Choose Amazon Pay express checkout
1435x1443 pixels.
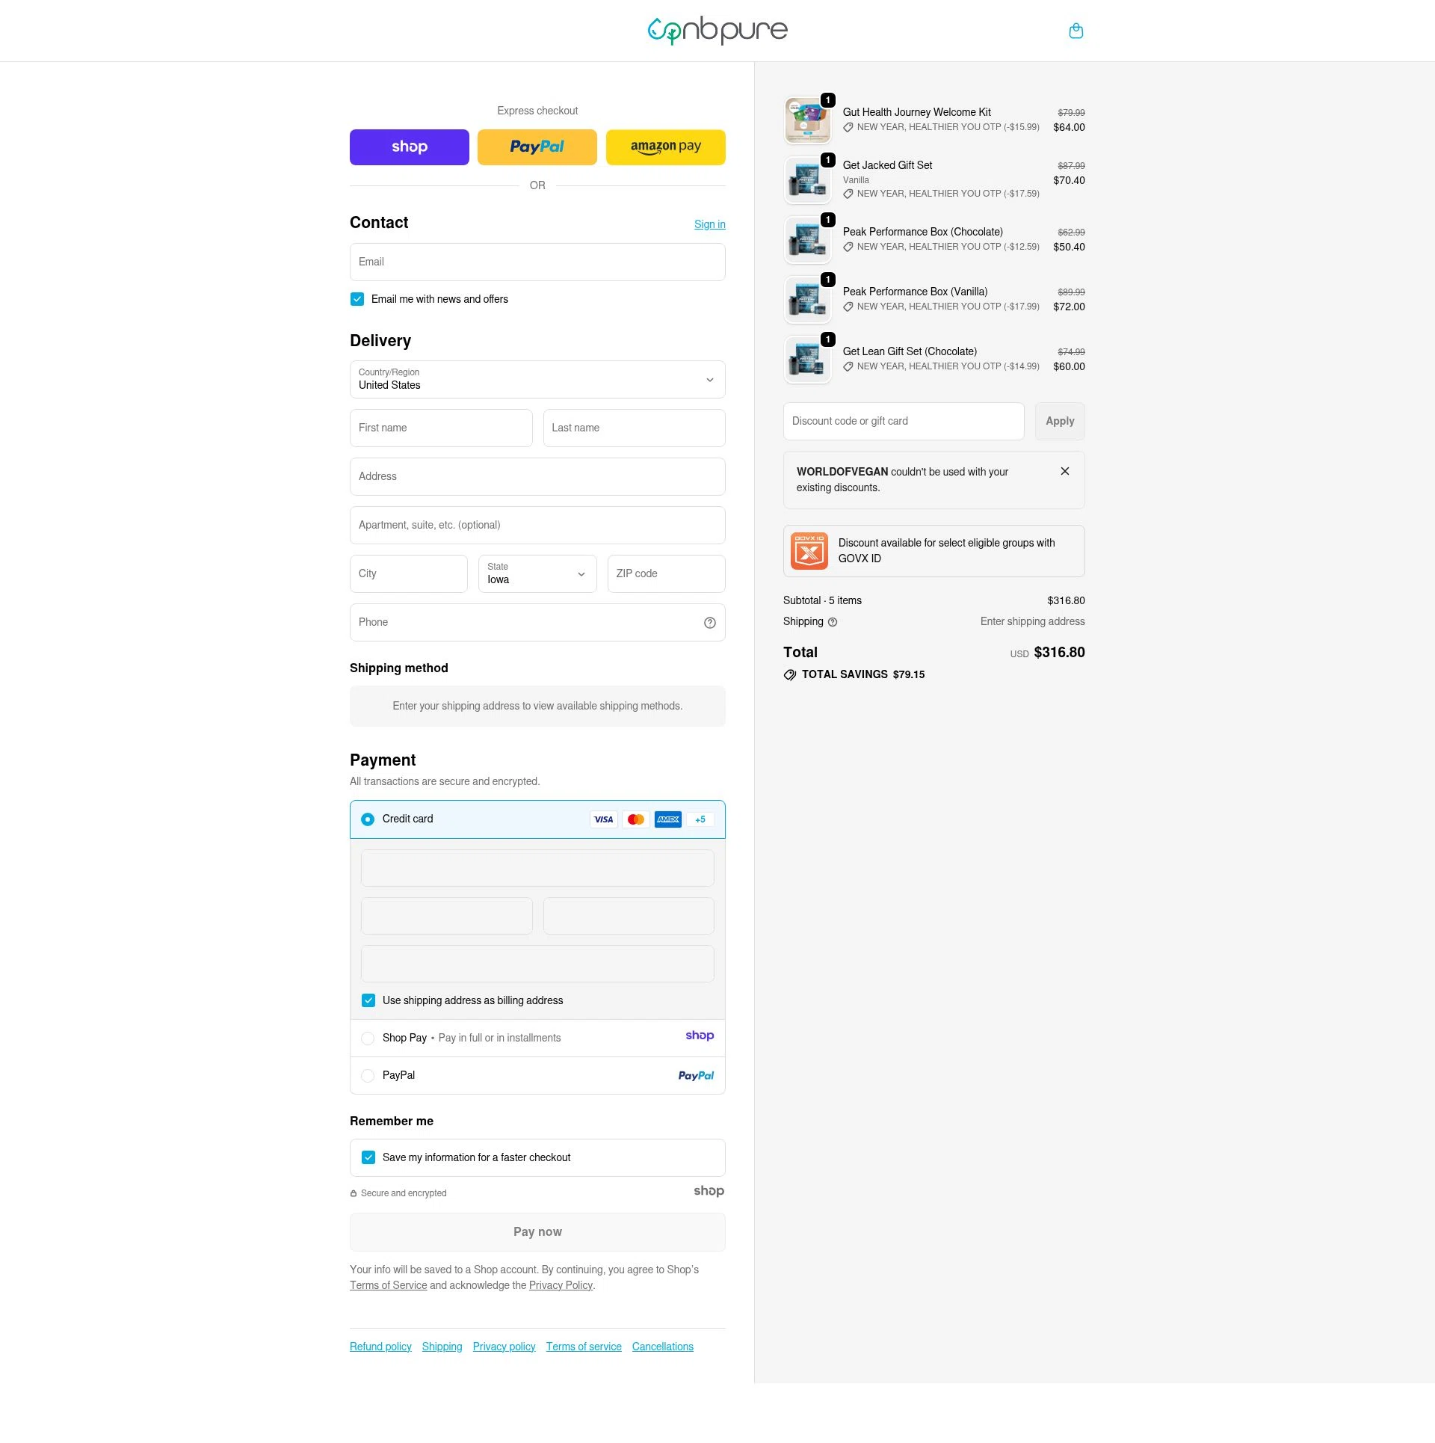[x=664, y=147]
